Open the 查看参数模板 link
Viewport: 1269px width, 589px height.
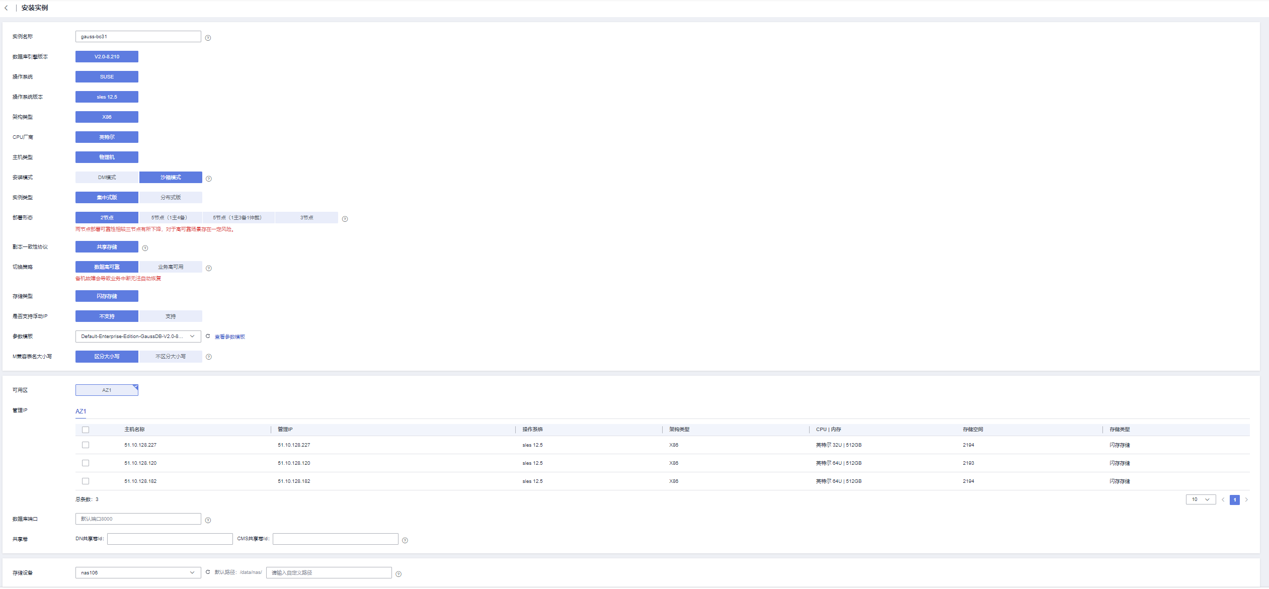[230, 337]
